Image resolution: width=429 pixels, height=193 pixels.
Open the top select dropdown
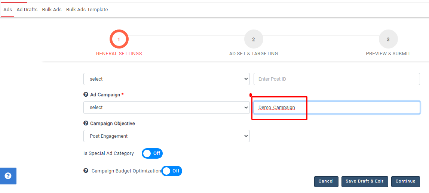(x=166, y=79)
